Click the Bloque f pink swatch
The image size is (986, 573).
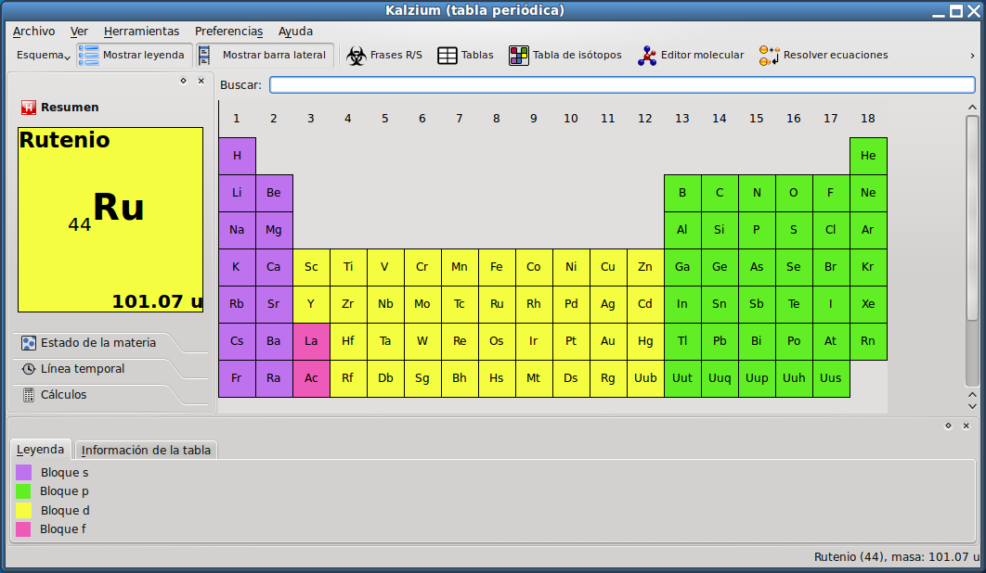(23, 529)
